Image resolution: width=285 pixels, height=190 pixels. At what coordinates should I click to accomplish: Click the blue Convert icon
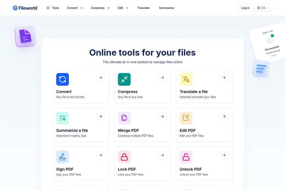[x=63, y=79]
